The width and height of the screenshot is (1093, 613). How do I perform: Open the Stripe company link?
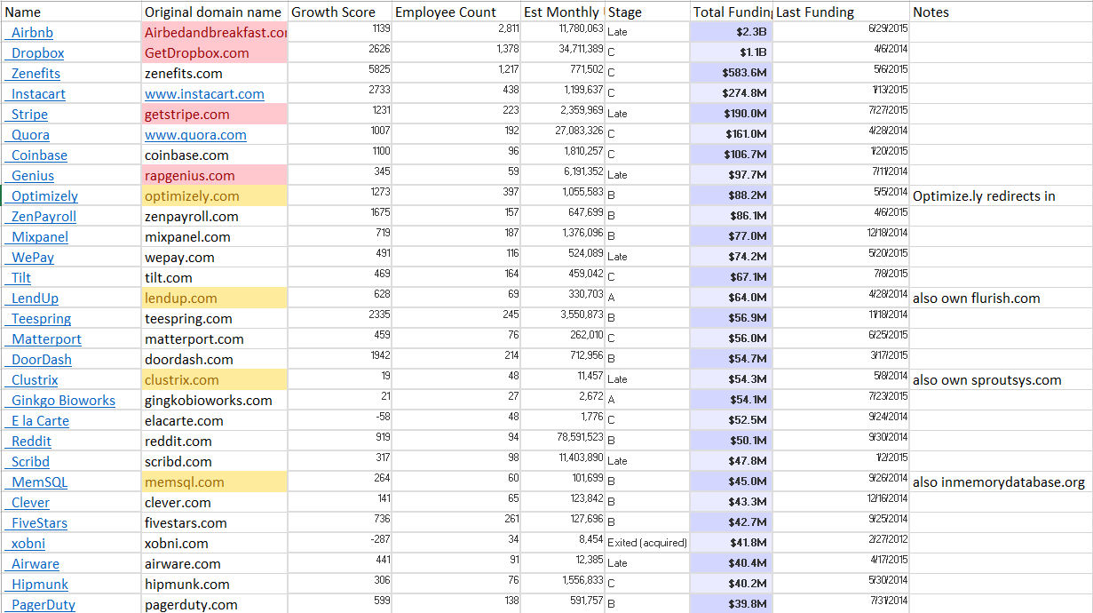(x=29, y=115)
